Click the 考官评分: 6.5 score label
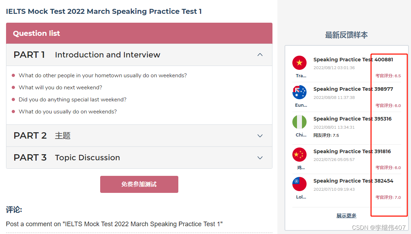The width and height of the screenshot is (411, 234). pos(388,76)
